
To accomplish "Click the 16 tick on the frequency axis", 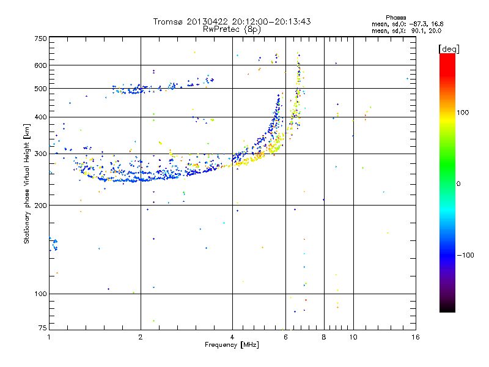I will point(414,337).
